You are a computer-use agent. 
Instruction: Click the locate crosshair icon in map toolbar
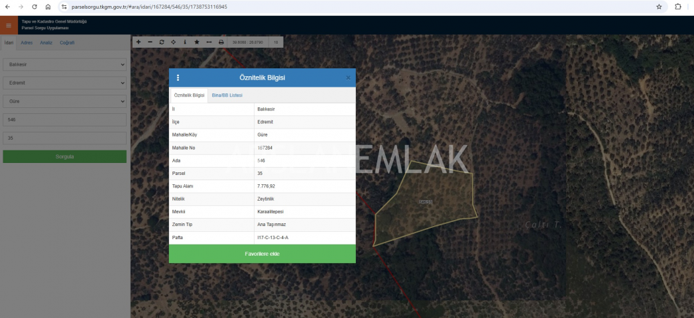point(173,42)
